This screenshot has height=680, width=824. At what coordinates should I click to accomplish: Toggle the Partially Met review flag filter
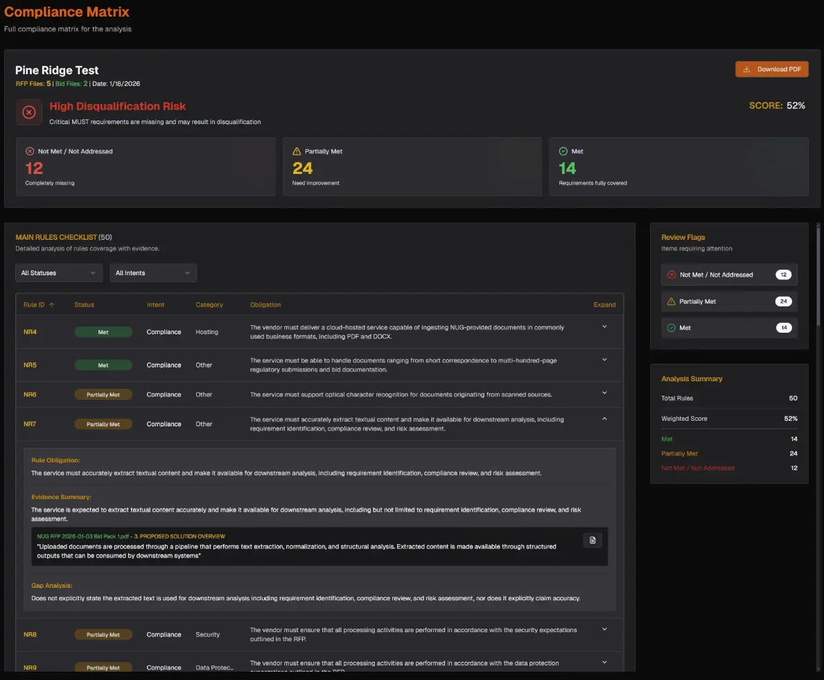728,302
